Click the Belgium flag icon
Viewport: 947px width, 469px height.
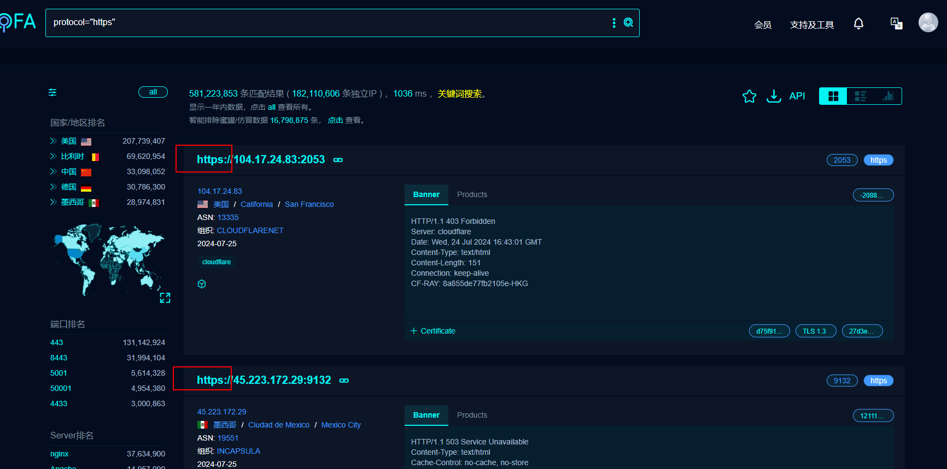click(94, 157)
